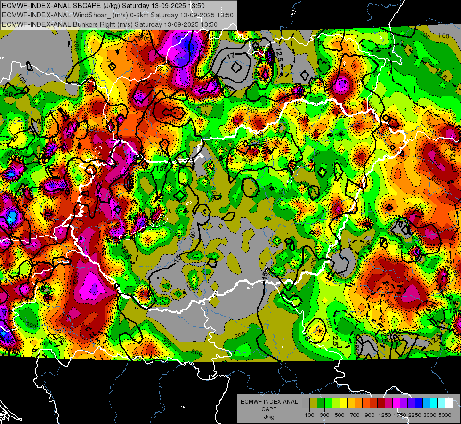Pick the white above-5000 legend swatch
This screenshot has width=461, height=424.
coord(449,403)
